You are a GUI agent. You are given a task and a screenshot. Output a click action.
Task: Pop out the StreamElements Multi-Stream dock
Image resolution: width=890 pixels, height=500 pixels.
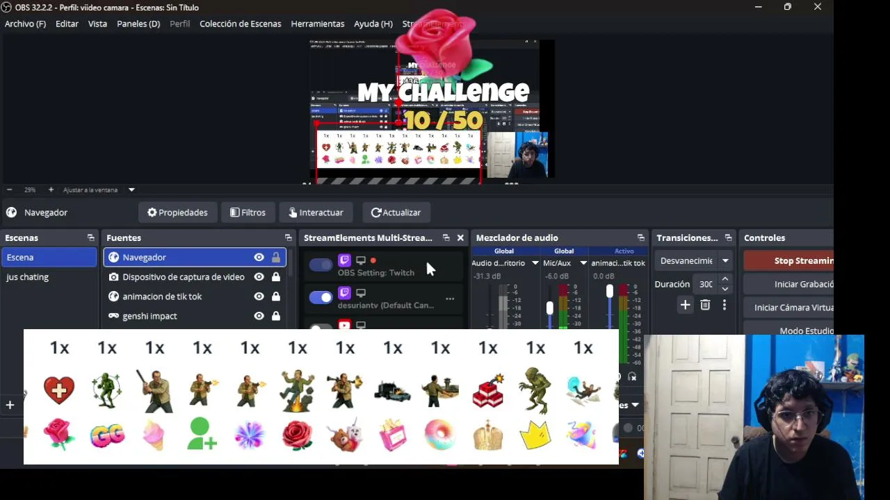pyautogui.click(x=446, y=237)
